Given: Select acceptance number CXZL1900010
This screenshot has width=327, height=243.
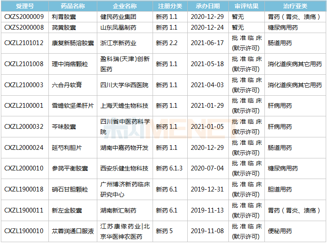Looking at the screenshot, I should pos(24,231).
